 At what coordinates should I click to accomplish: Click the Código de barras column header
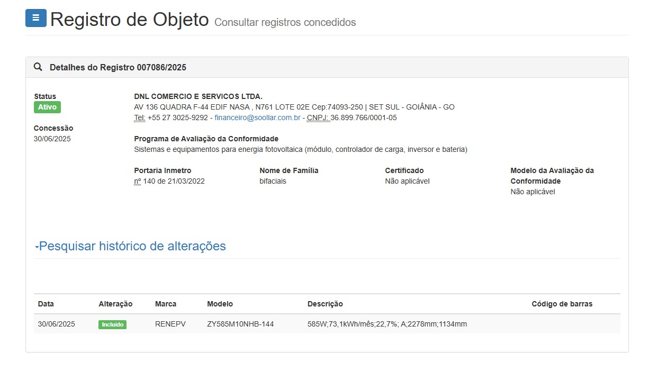(x=562, y=304)
